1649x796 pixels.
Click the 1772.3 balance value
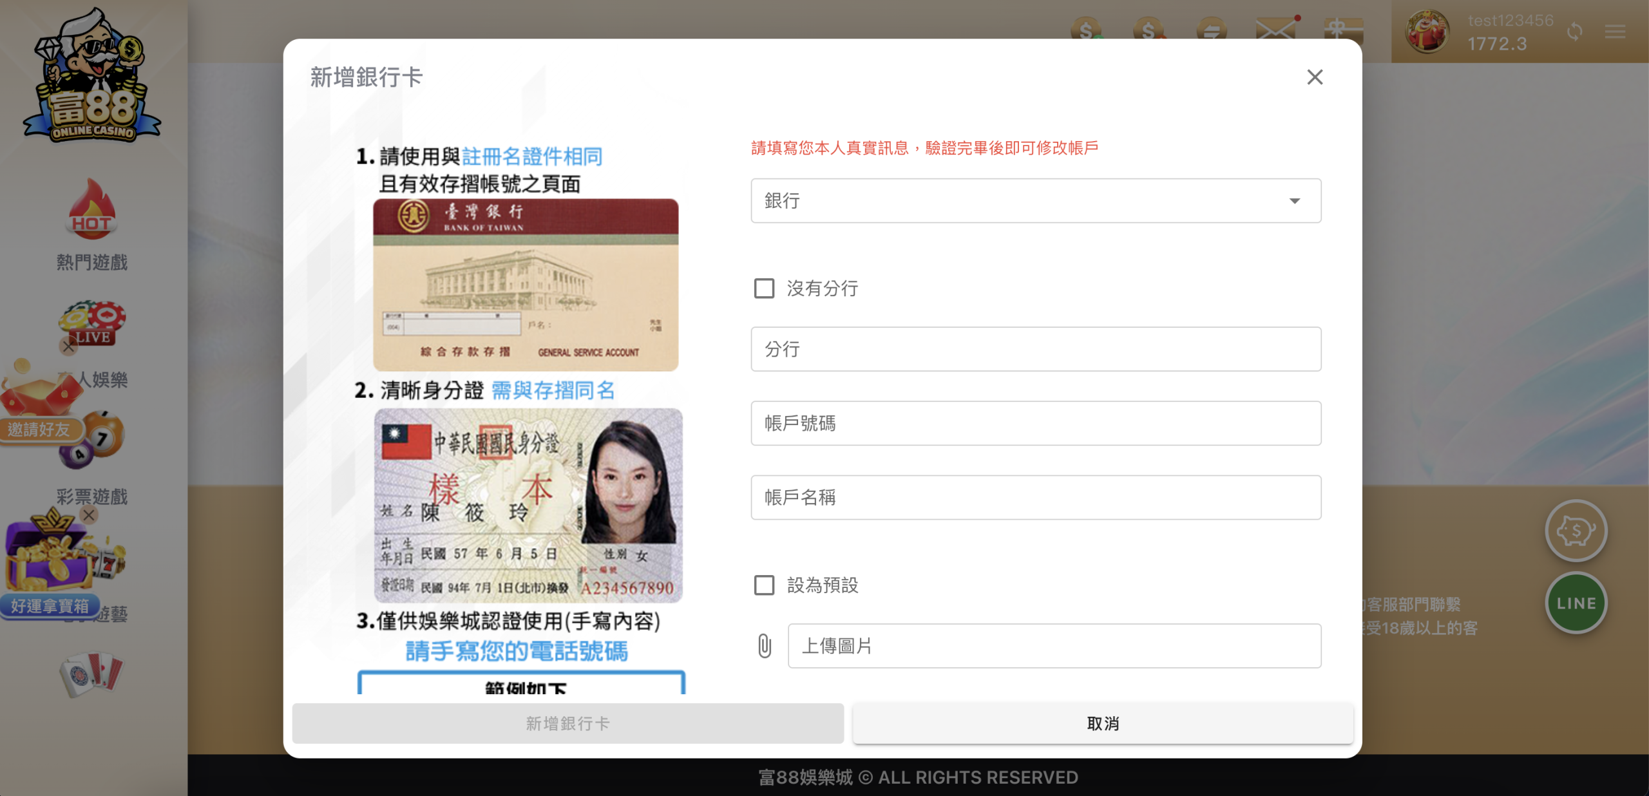click(1497, 44)
